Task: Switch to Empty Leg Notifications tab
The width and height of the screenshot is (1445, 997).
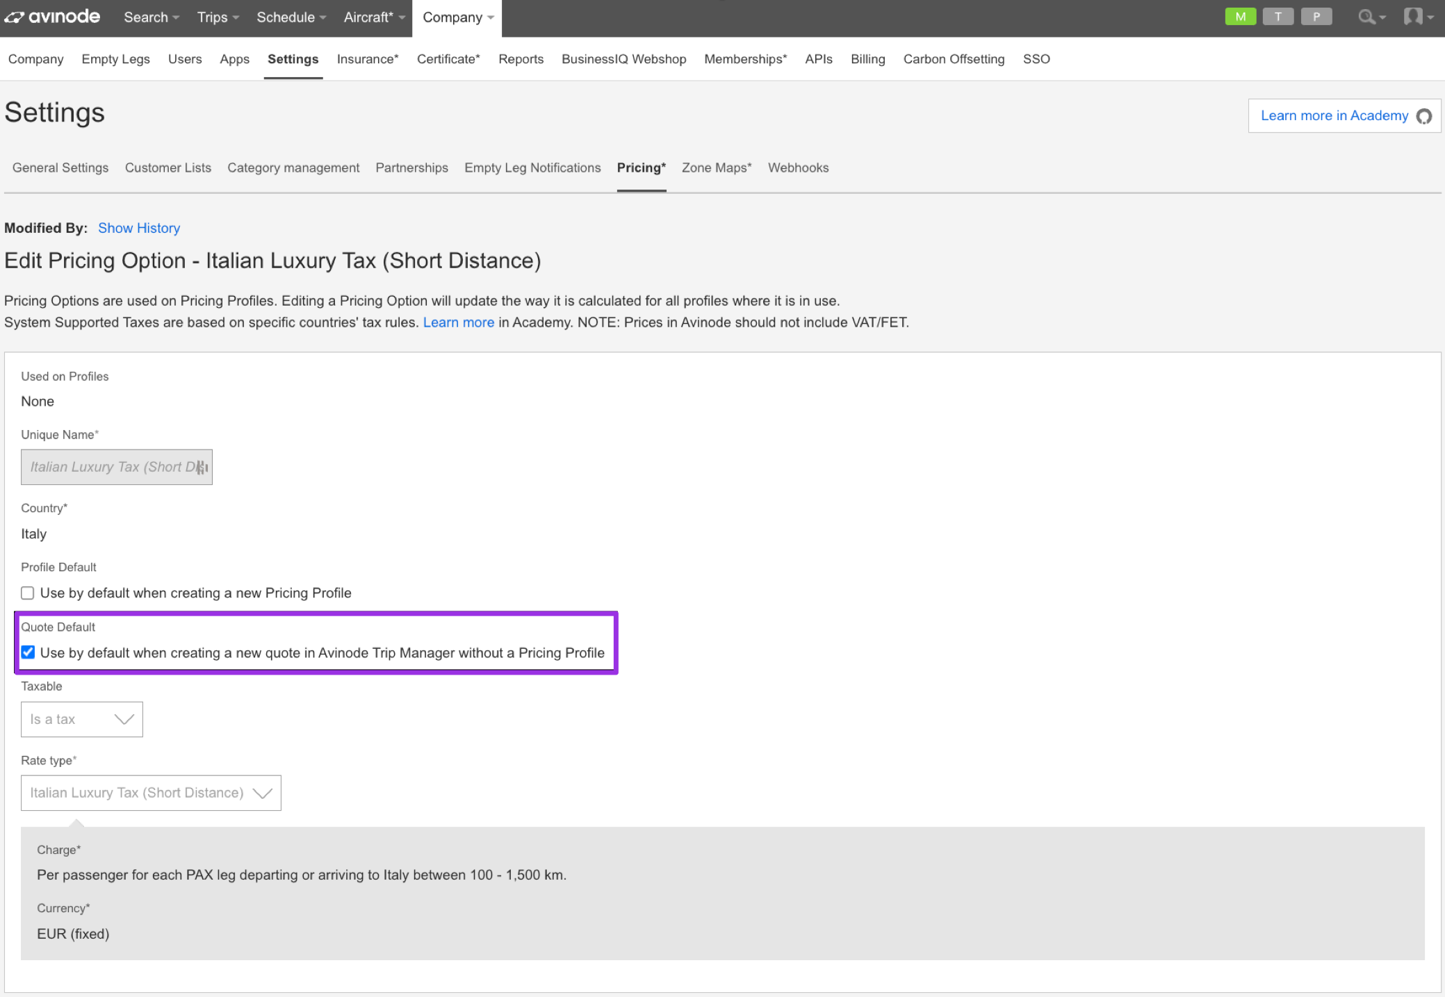Action: pos(532,167)
